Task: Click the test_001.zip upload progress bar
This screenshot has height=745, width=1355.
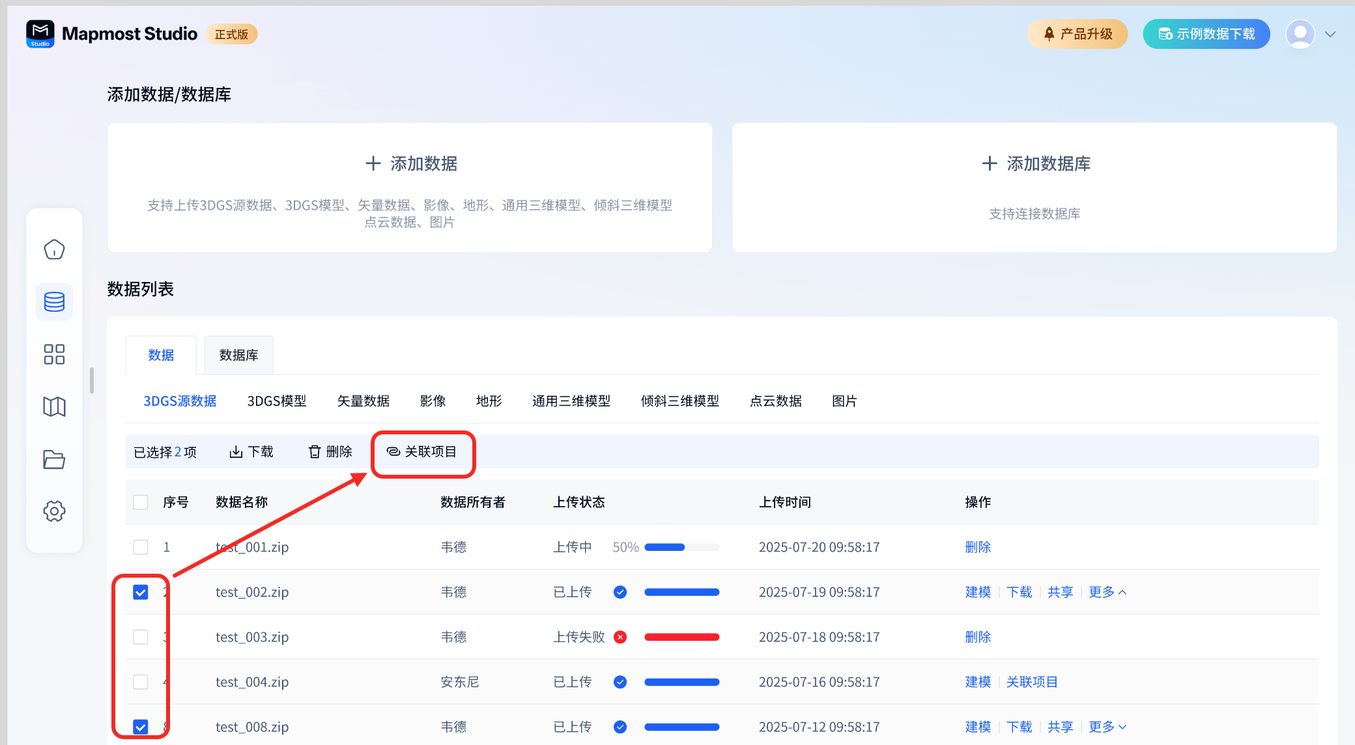Action: point(681,547)
